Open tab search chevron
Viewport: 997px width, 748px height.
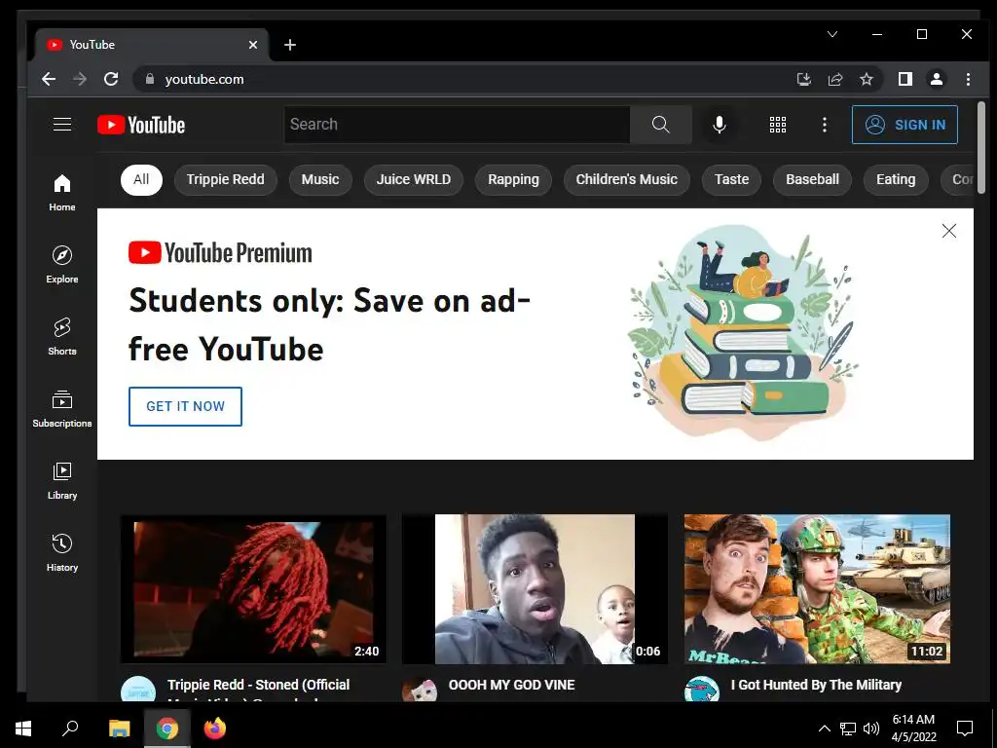point(832,34)
